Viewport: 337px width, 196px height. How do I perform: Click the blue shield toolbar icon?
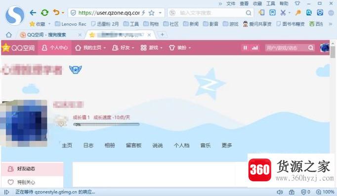tap(320, 13)
